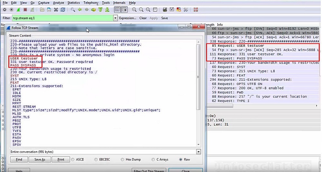Go back in packet history arrow

(80, 10)
